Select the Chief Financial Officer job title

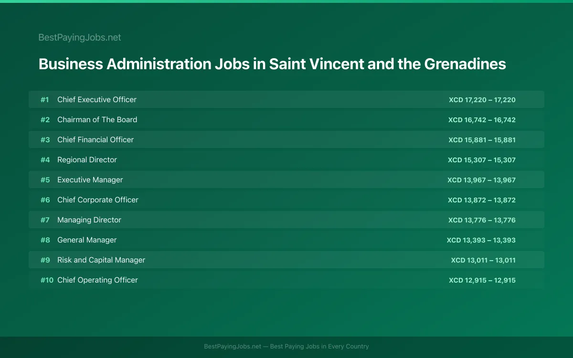click(95, 139)
